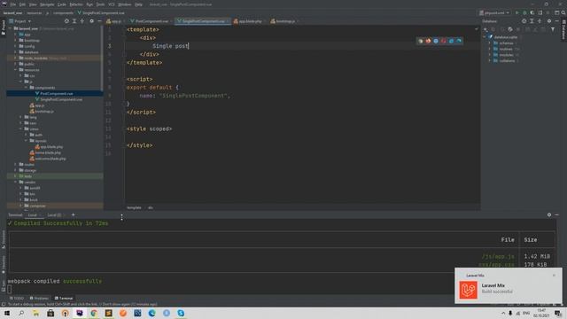567x319 pixels.
Task: Hide the Terminal panel
Action: [557, 214]
